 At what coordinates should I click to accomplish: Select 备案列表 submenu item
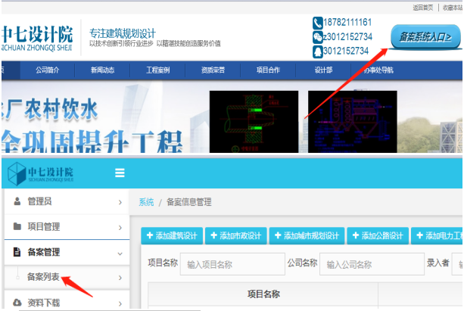pyautogui.click(x=67, y=277)
